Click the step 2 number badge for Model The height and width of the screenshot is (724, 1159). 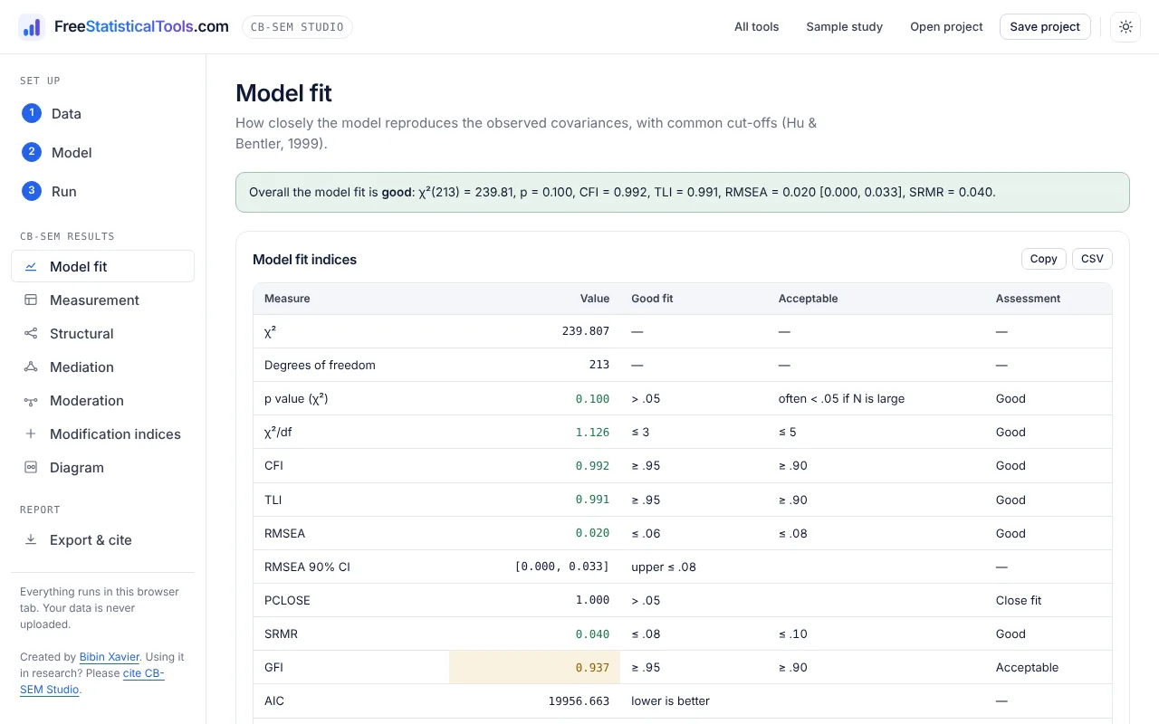32,152
